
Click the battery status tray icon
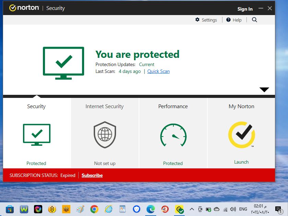[x=208, y=209]
